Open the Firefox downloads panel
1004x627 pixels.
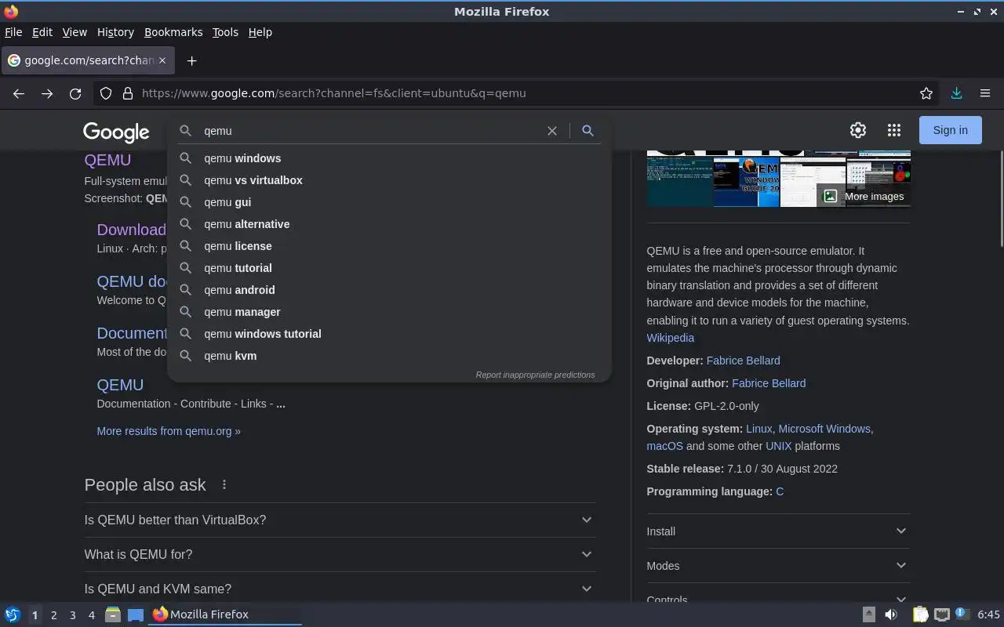[x=956, y=93]
